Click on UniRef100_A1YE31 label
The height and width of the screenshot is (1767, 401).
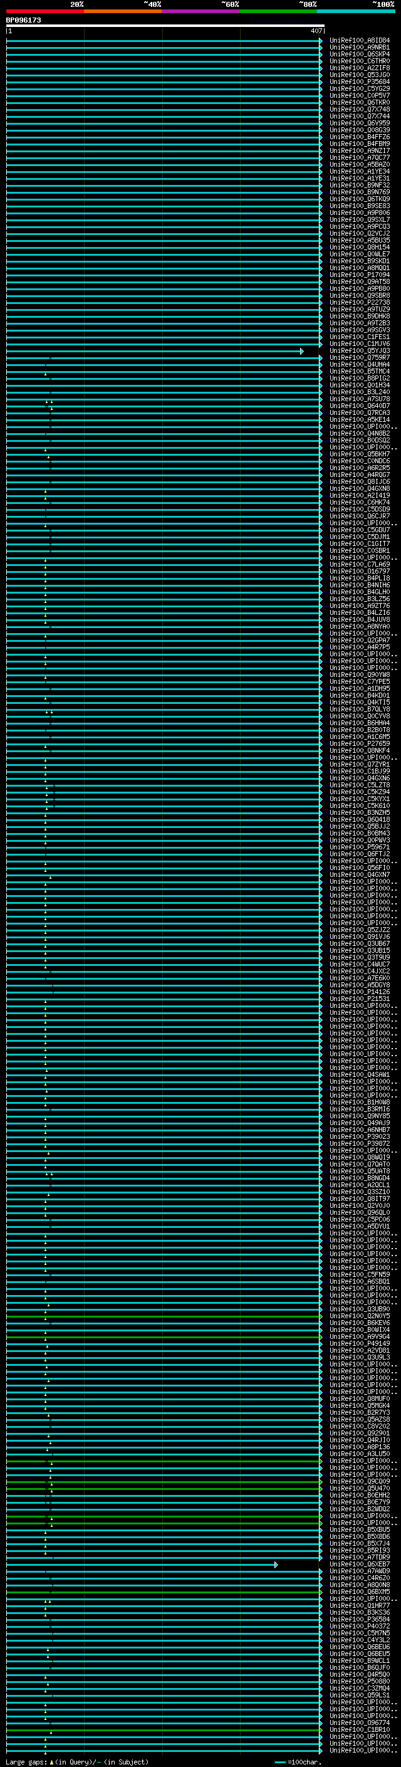click(x=360, y=179)
